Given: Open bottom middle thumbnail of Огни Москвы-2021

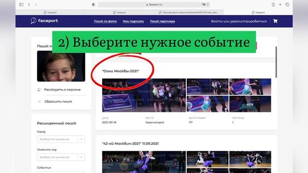Looking at the screenshot, I should point(207,104).
